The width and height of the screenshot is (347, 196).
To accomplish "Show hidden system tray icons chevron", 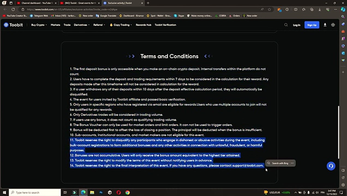I will [296, 192].
